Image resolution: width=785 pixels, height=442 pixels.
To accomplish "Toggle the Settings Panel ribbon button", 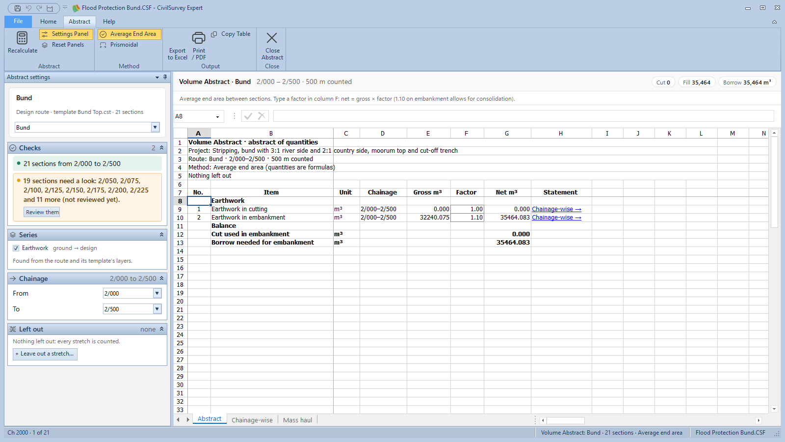I will click(x=65, y=34).
